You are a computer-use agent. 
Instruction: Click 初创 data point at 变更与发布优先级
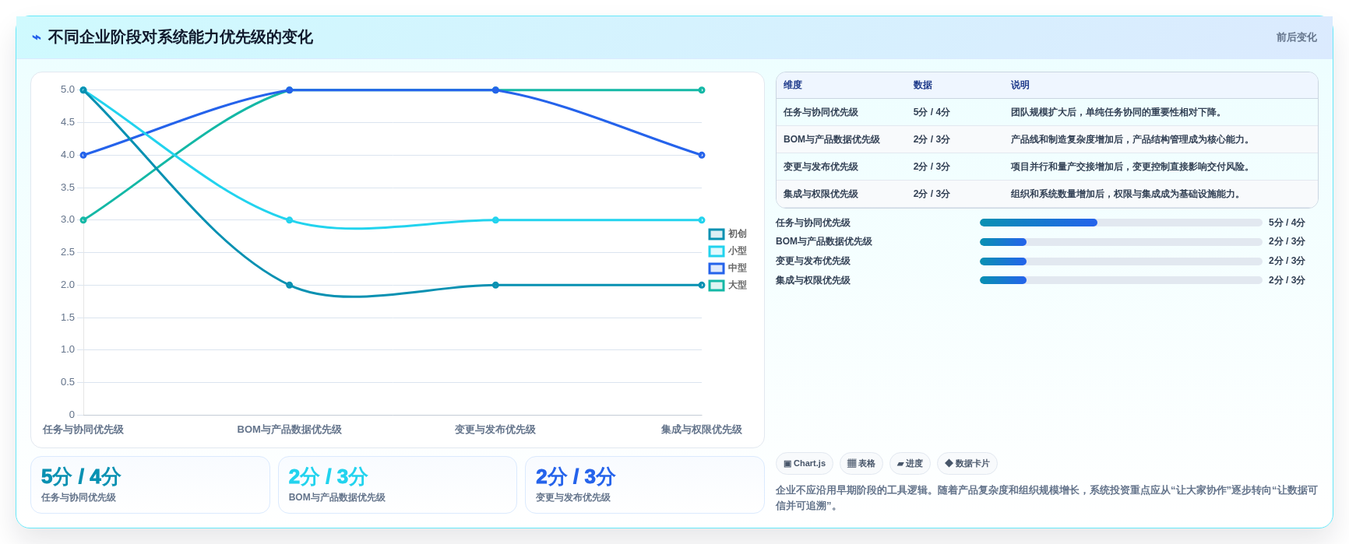[495, 285]
